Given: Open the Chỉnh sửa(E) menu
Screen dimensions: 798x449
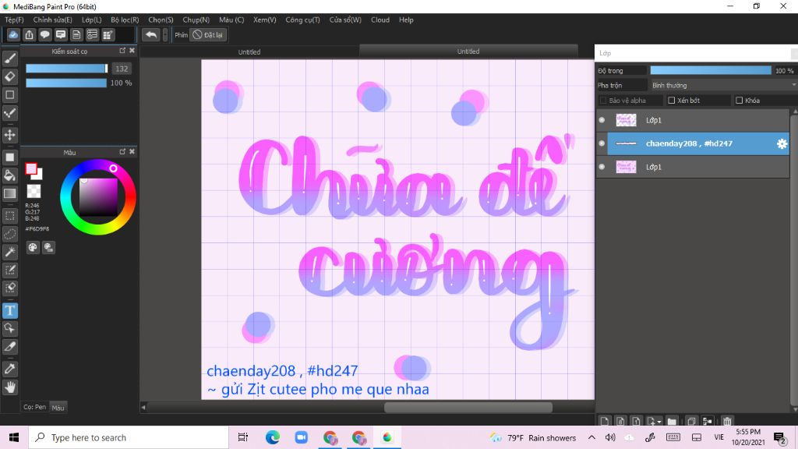Looking at the screenshot, I should [x=52, y=19].
